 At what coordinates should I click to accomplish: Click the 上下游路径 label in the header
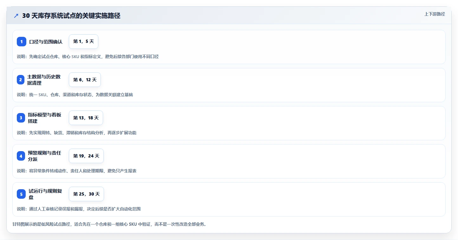435,14
